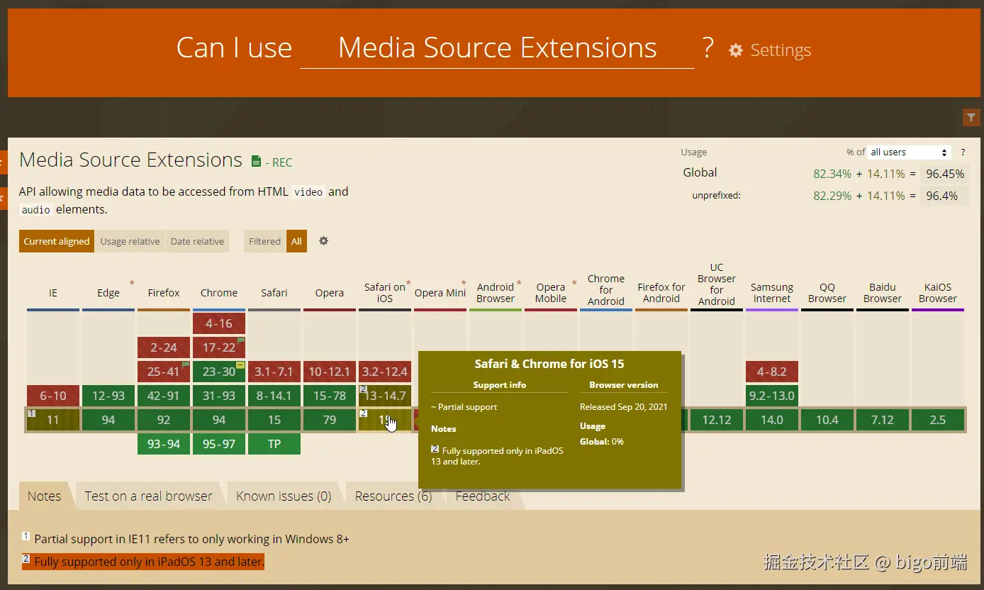Open Settings via the gear icon in header
The width and height of the screenshot is (984, 590).
click(735, 50)
